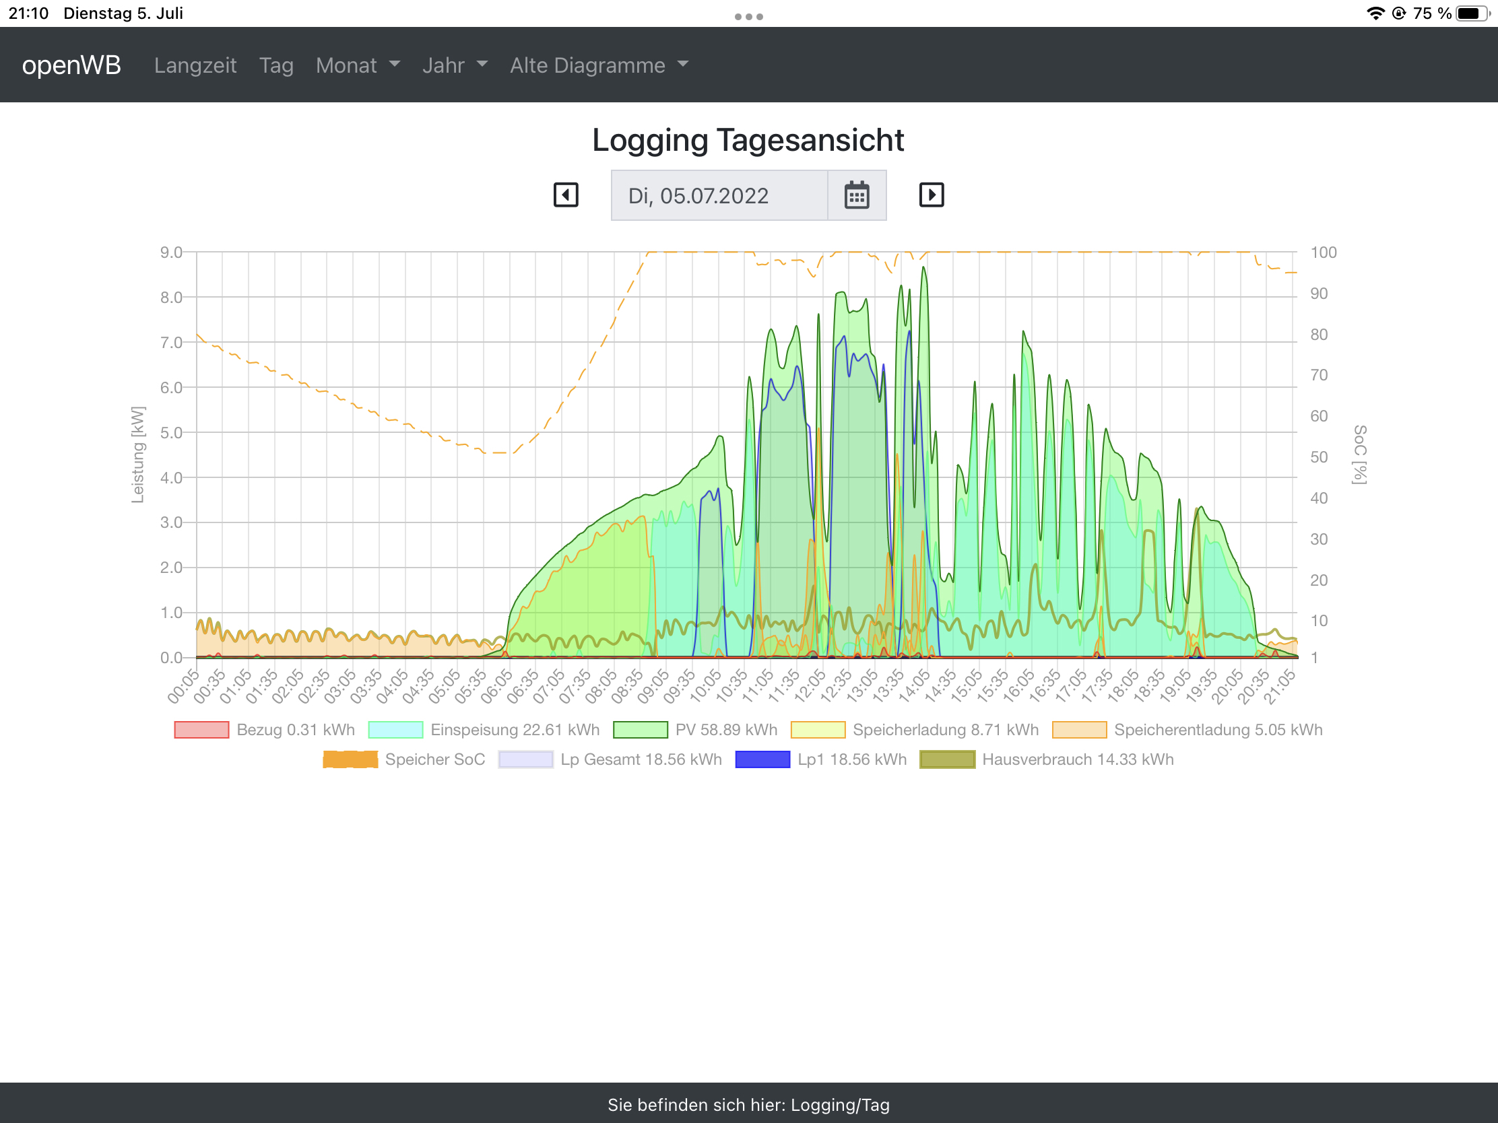
Task: Go to the previous day with left arrow
Action: click(x=566, y=195)
